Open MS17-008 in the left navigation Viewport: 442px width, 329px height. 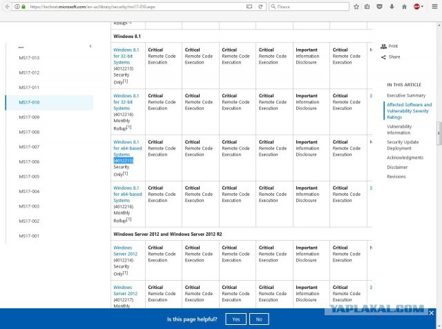pyautogui.click(x=29, y=132)
